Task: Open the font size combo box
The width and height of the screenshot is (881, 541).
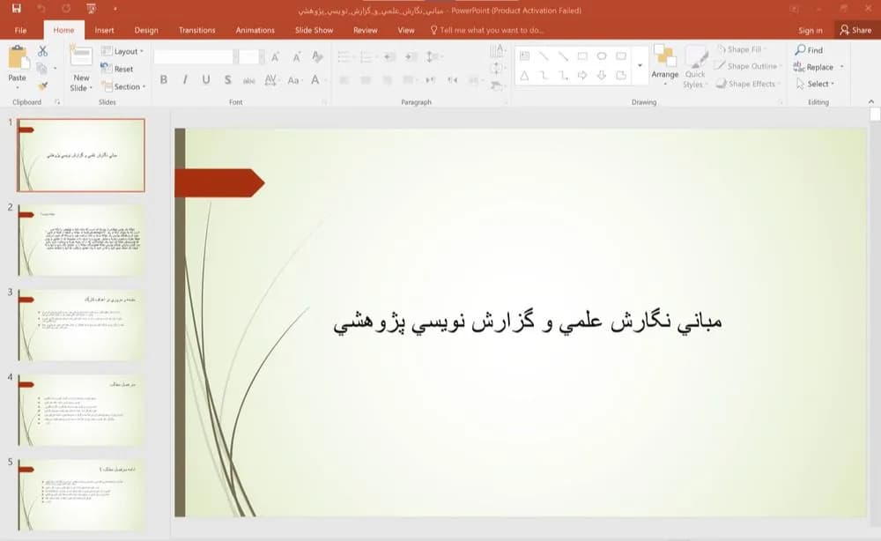Action: 249,56
